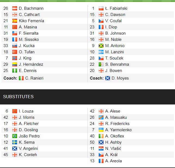Click the Colombia flag next to J. Hernández
The height and width of the screenshot is (168, 175).
[x=15, y=64]
